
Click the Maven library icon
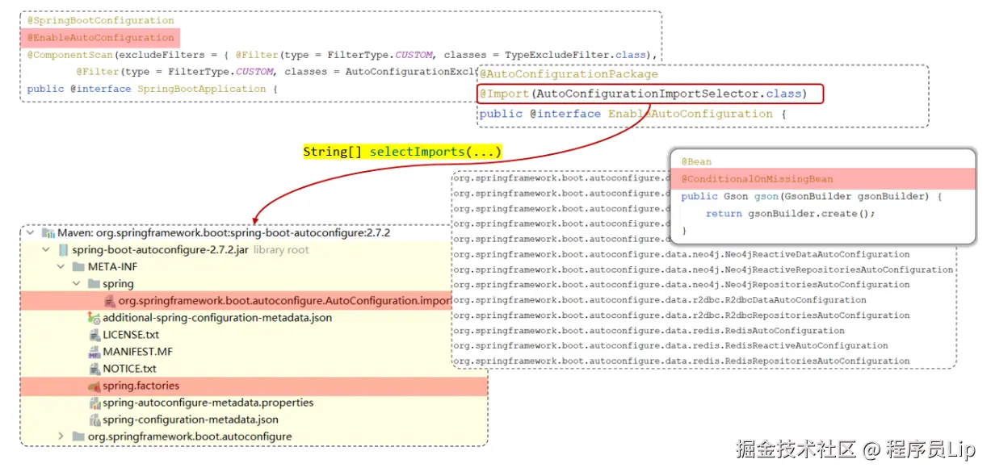pos(48,233)
